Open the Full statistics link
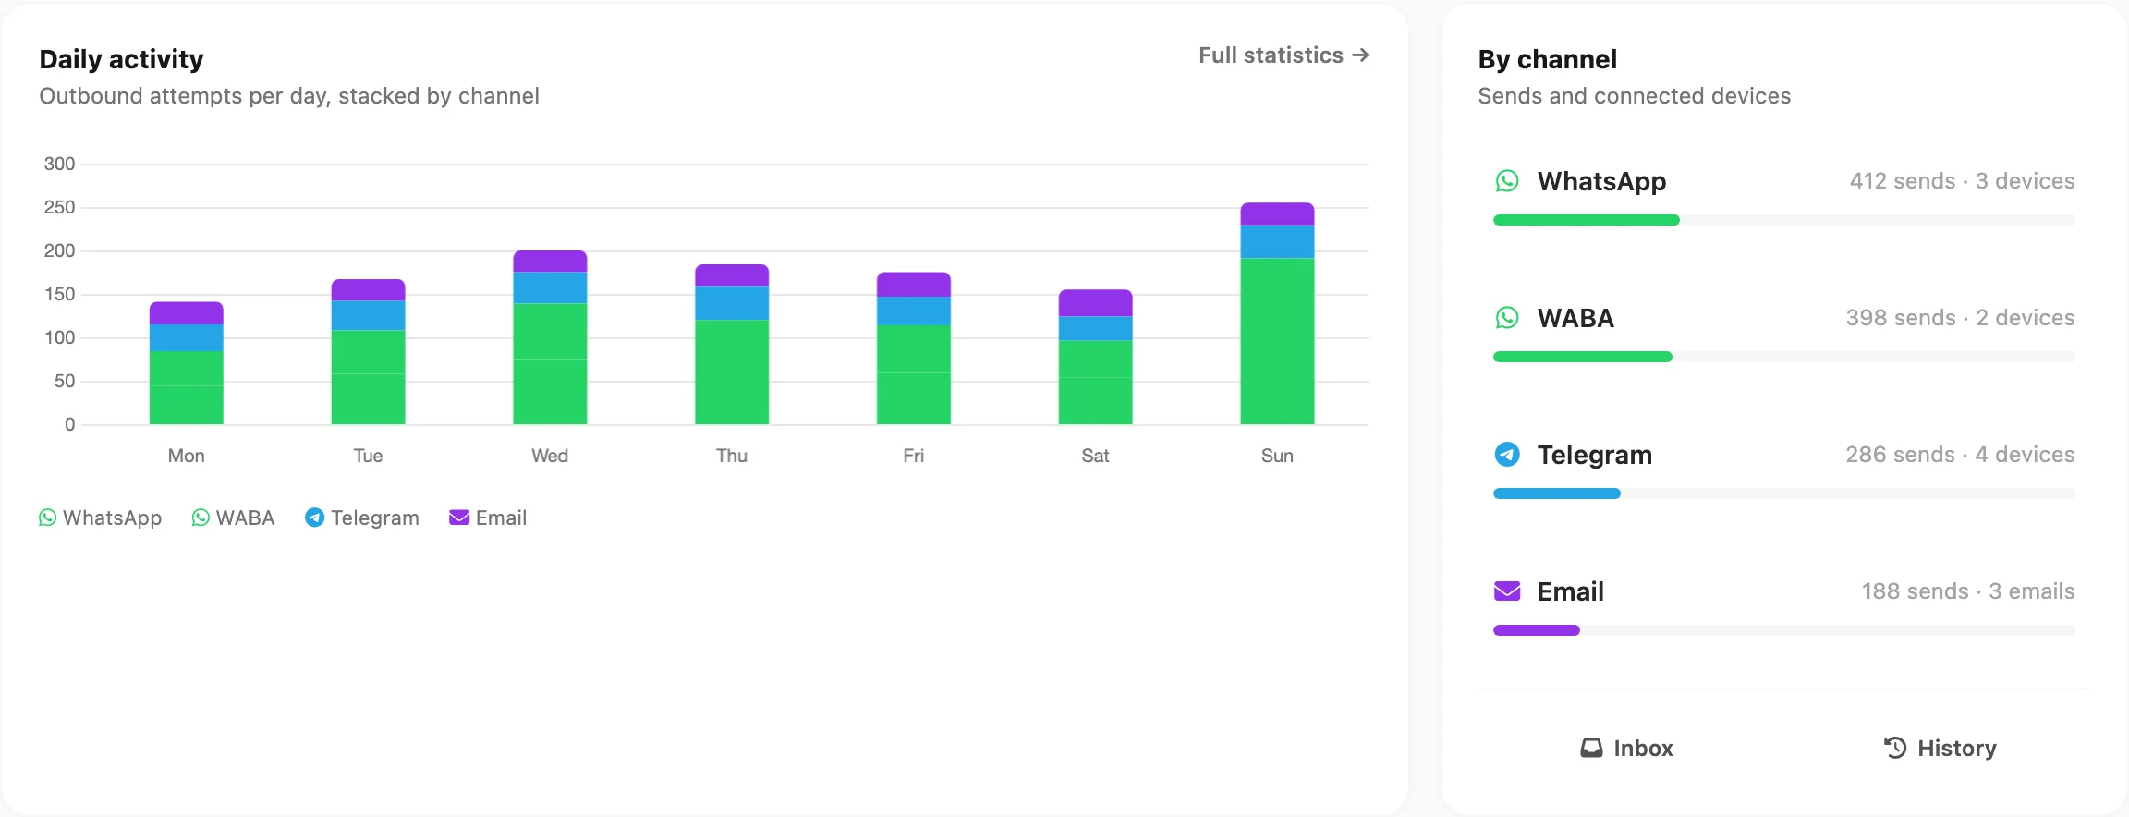The width and height of the screenshot is (2129, 817). click(1283, 55)
